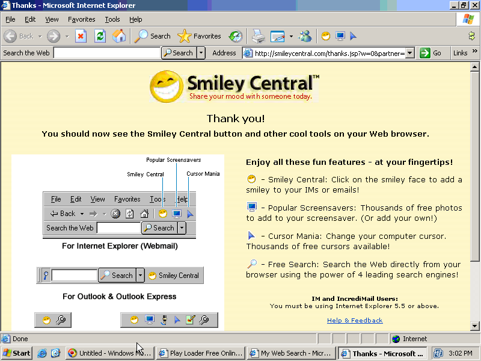Click the "Done" status bar text
The image size is (481, 361).
click(20, 339)
